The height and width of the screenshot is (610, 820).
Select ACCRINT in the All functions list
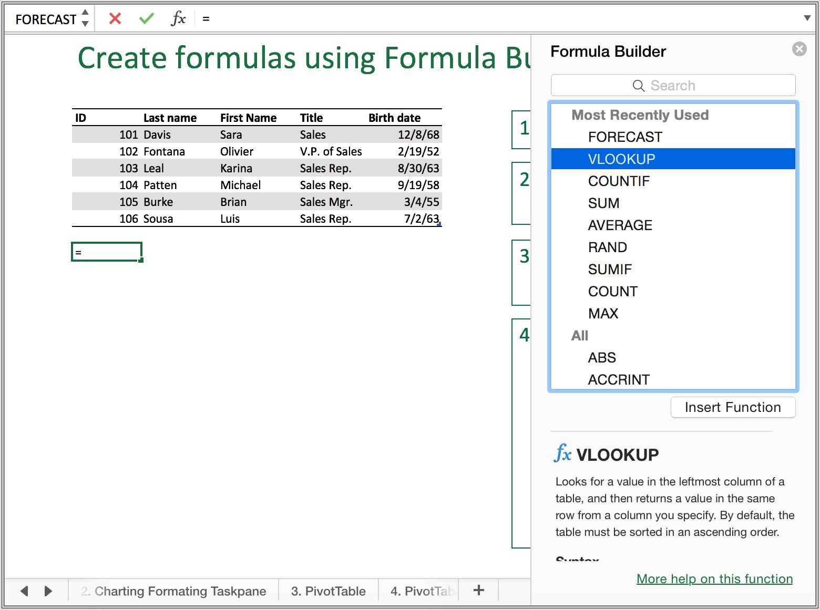tap(673, 379)
